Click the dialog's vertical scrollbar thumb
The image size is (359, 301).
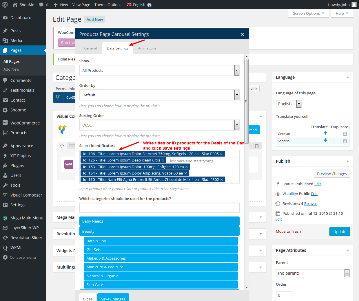click(246, 101)
